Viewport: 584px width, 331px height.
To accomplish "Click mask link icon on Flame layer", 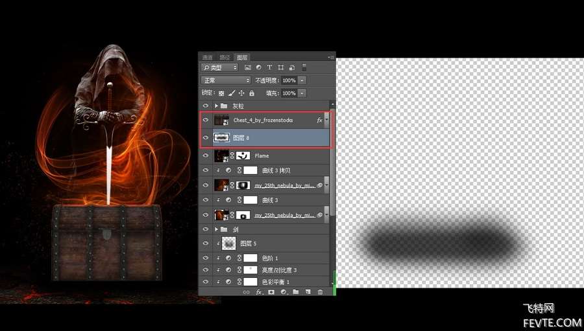I will pyautogui.click(x=232, y=155).
